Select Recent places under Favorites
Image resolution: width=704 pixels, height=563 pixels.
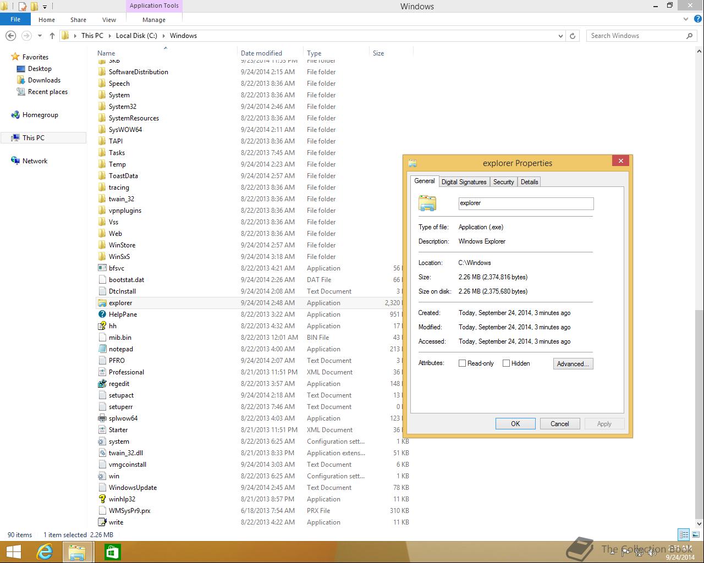(48, 92)
